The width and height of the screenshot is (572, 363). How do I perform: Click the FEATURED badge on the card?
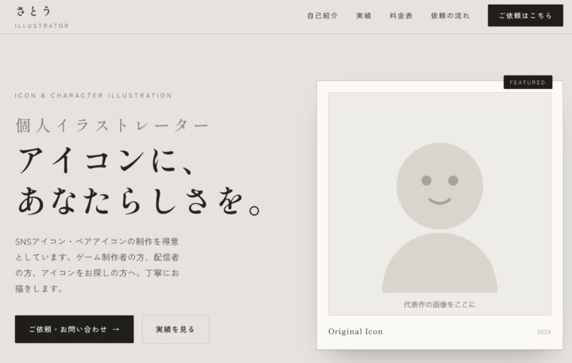point(528,82)
